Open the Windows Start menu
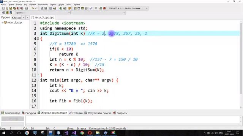 click(x=3, y=133)
